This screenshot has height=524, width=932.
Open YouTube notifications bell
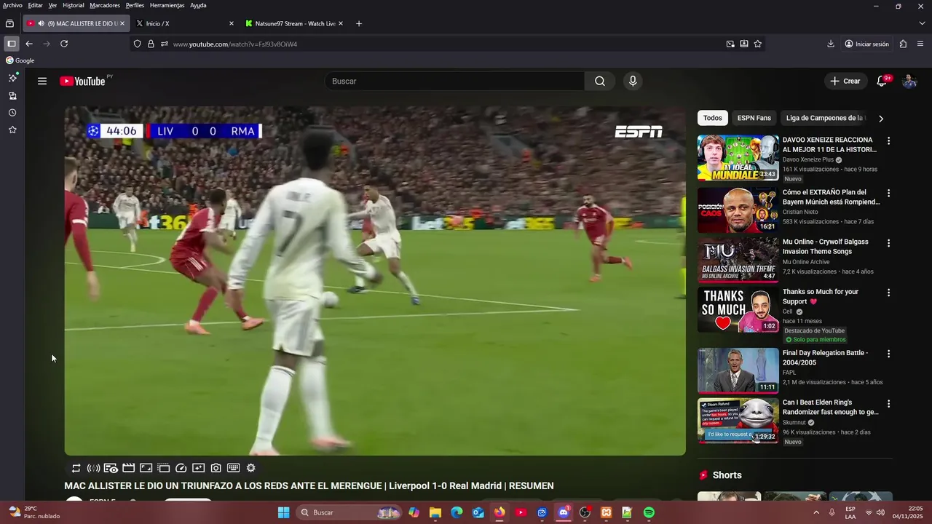(882, 81)
